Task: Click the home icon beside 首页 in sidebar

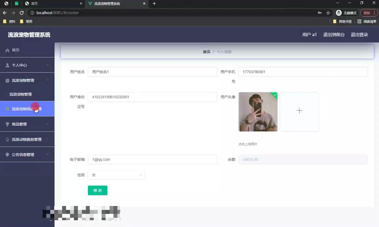Action: [7, 50]
